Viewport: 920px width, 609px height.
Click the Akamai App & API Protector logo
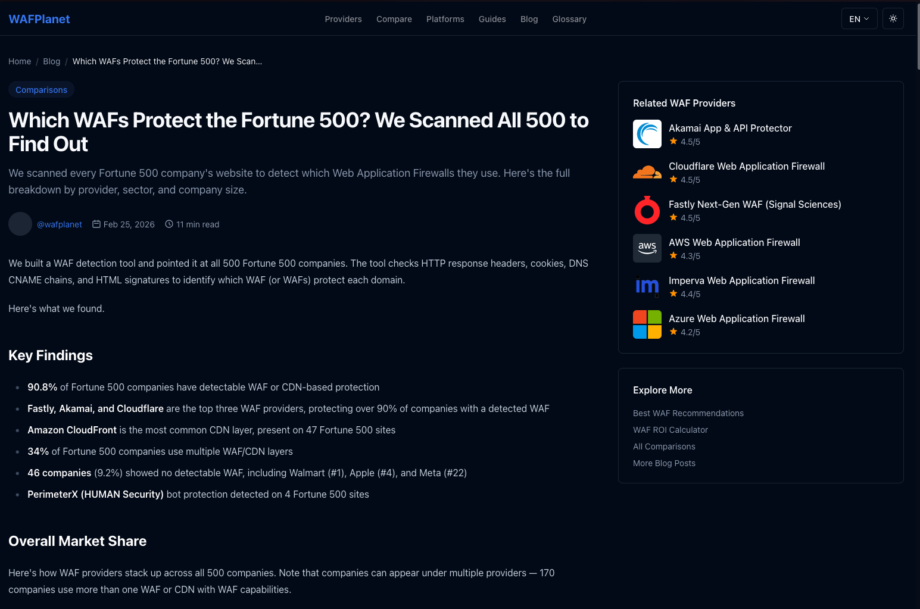pyautogui.click(x=647, y=134)
